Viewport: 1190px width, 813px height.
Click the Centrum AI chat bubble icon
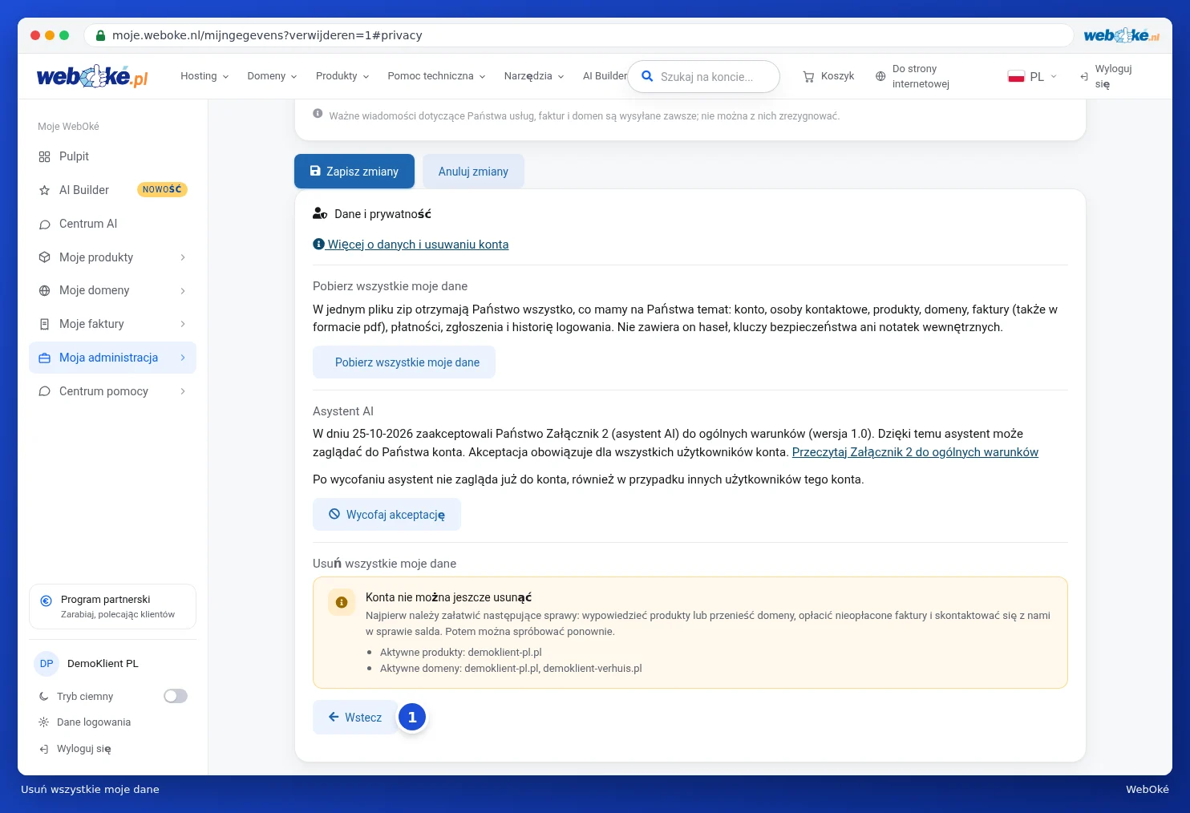coord(44,224)
